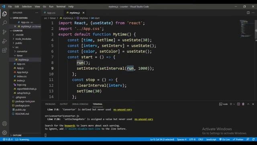257x145 pixels.
Task: Open the Help menu
Action: pos(71,6)
